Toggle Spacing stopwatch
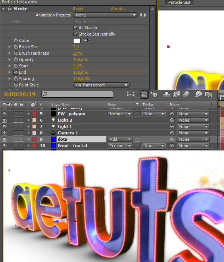This screenshot has width=224, height=262. [x=16, y=78]
